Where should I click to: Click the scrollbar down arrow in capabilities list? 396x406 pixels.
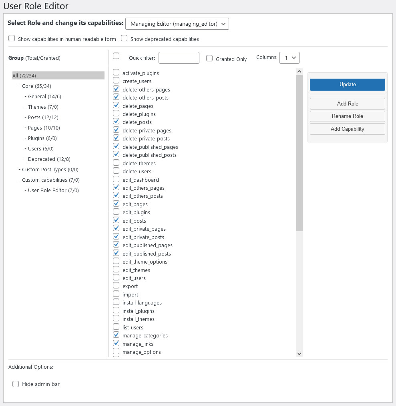(x=299, y=354)
